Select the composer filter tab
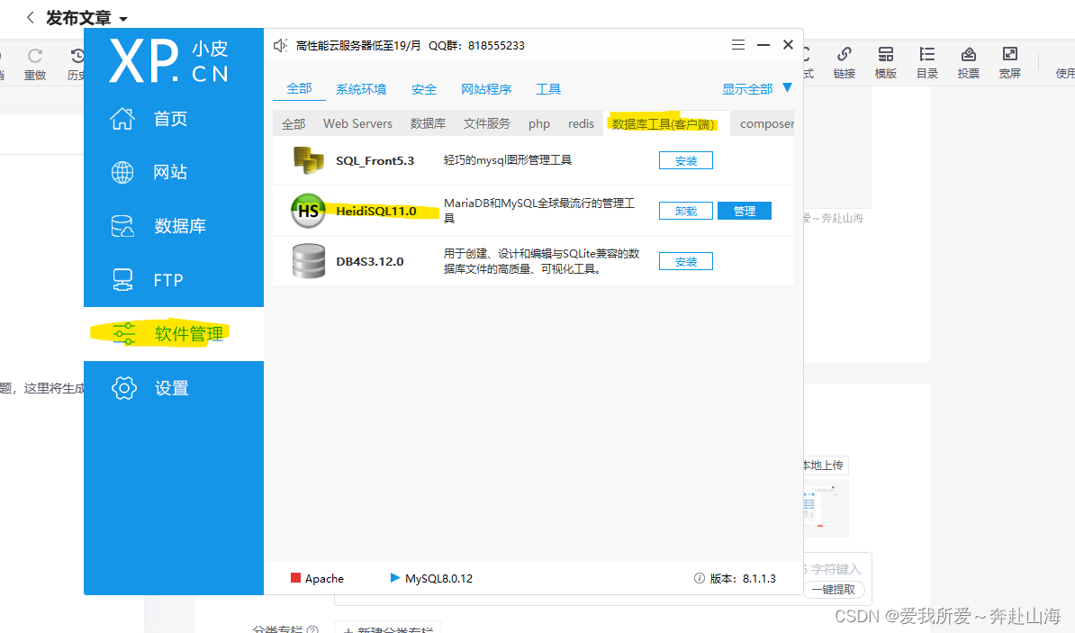The height and width of the screenshot is (633, 1075). [x=766, y=123]
